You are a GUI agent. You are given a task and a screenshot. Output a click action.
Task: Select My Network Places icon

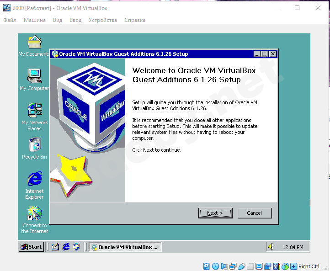[x=35, y=117]
